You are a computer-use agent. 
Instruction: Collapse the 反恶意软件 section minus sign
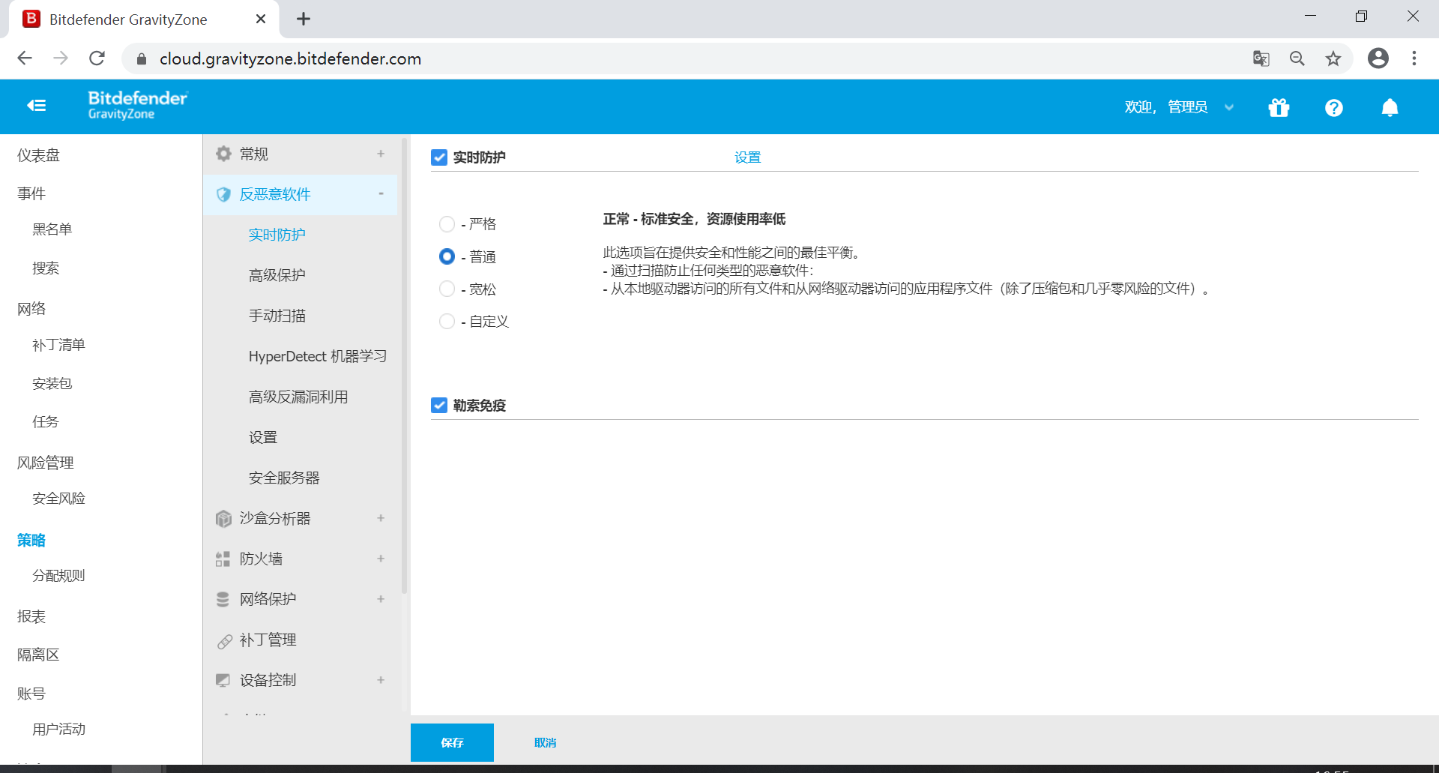pos(381,194)
